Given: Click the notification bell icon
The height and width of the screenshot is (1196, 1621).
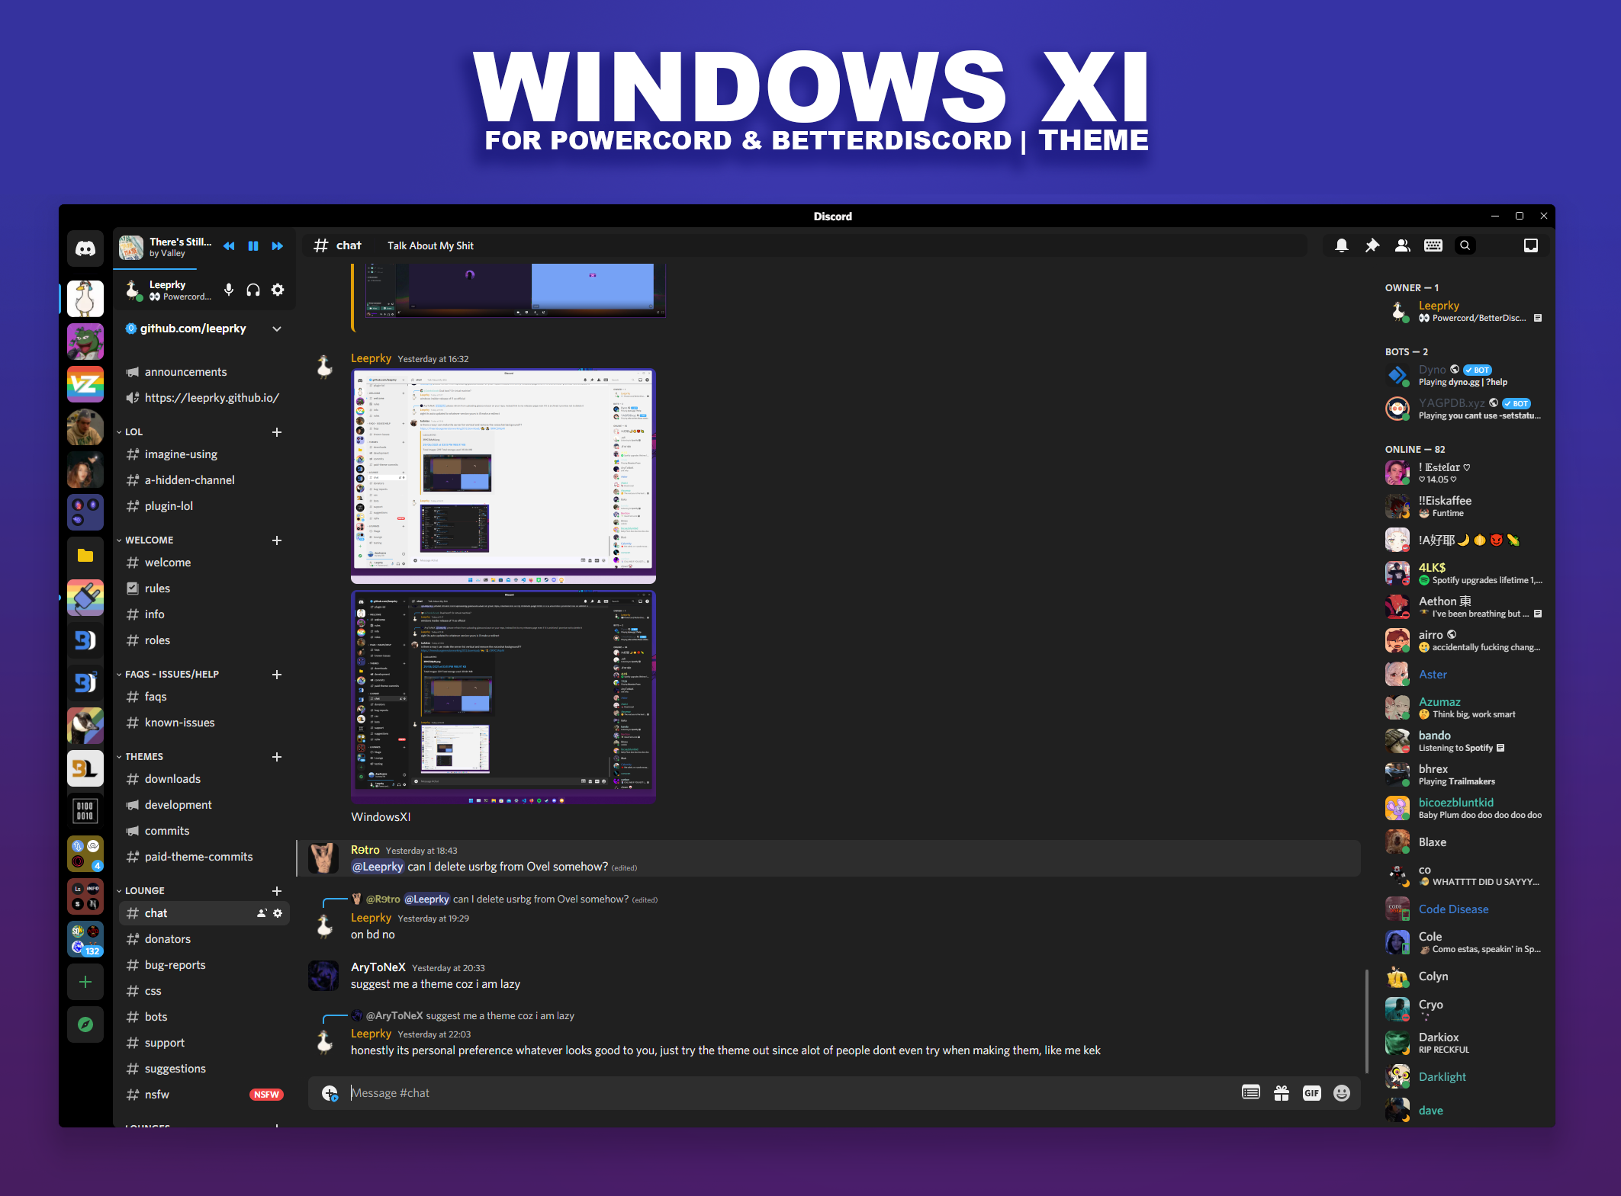Looking at the screenshot, I should pyautogui.click(x=1341, y=245).
